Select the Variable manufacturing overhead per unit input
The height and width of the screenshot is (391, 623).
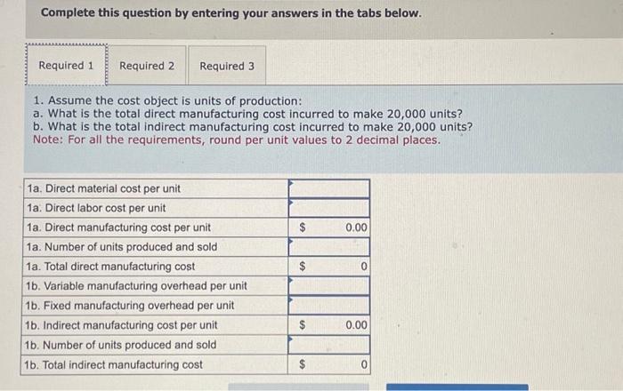click(329, 286)
